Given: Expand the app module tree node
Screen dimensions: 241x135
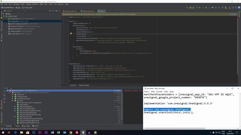Looking at the screenshot, I should pos(4,14).
